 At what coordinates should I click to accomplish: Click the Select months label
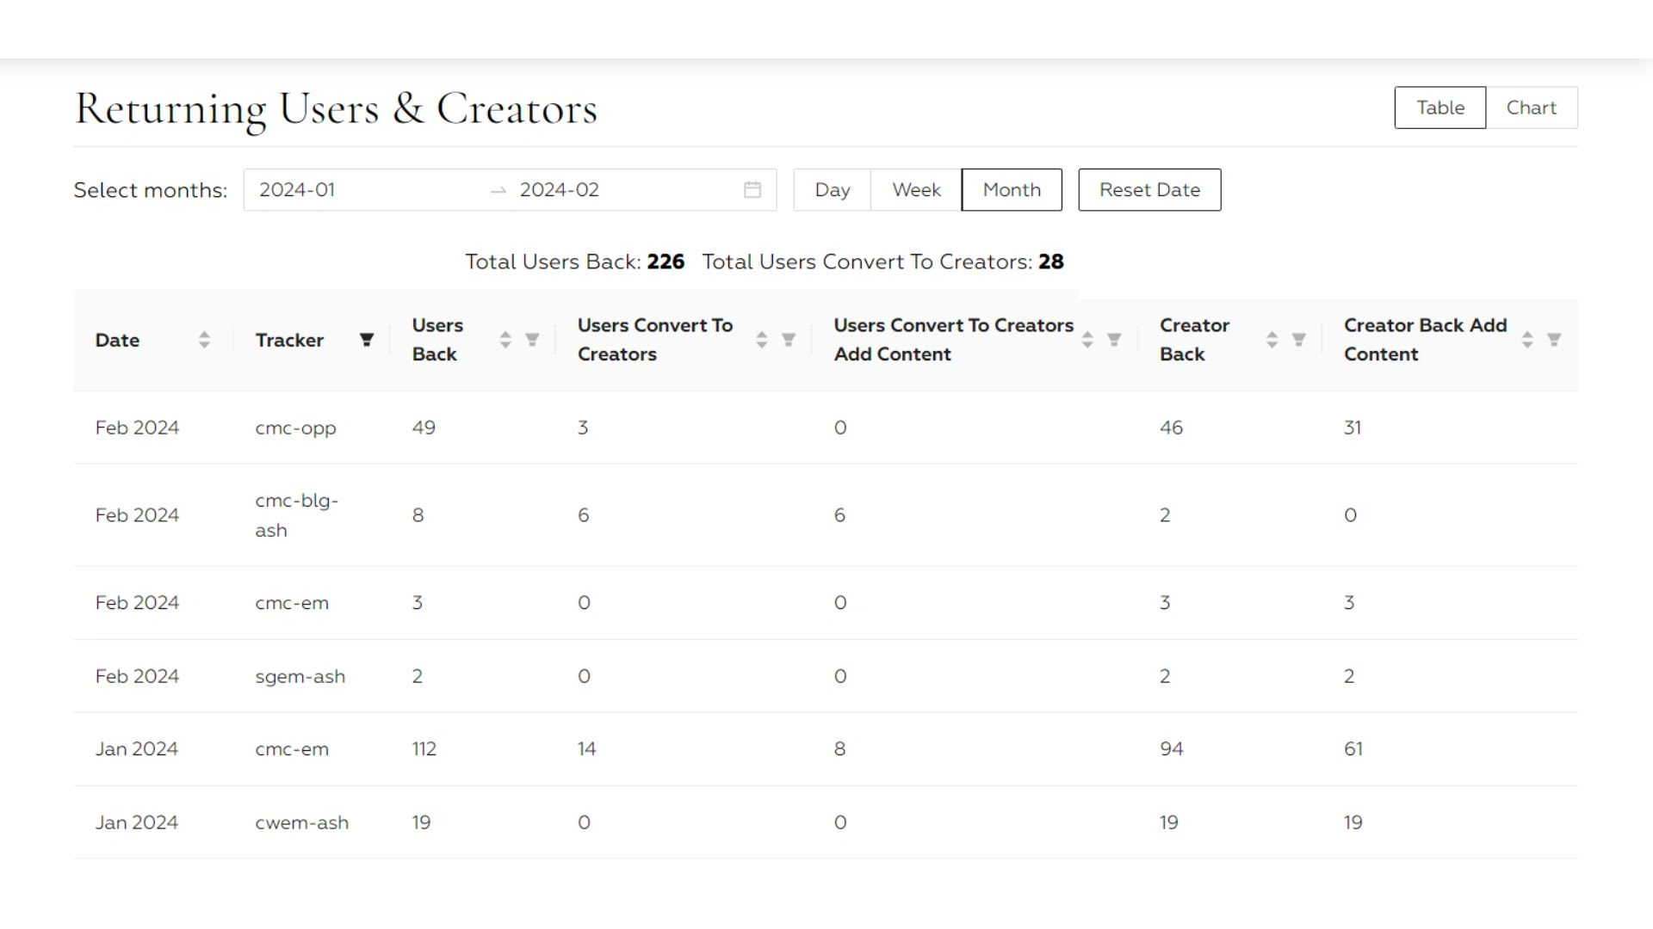[151, 190]
